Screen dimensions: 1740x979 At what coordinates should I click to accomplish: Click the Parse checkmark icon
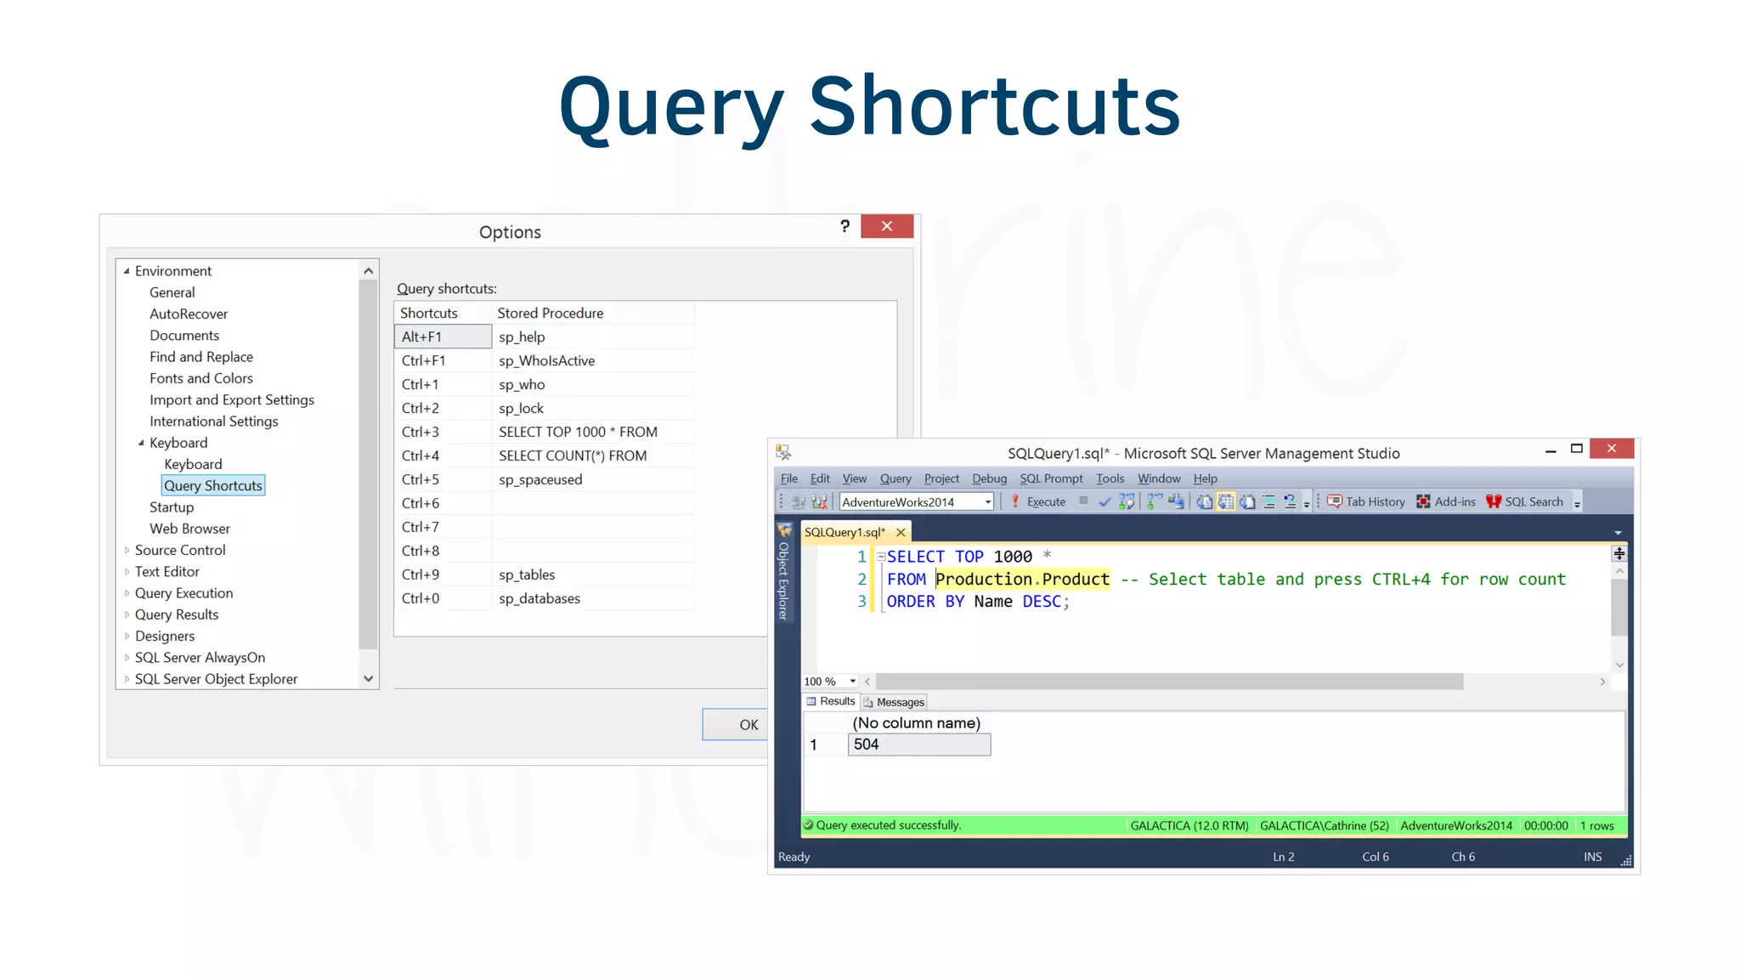coord(1104,501)
